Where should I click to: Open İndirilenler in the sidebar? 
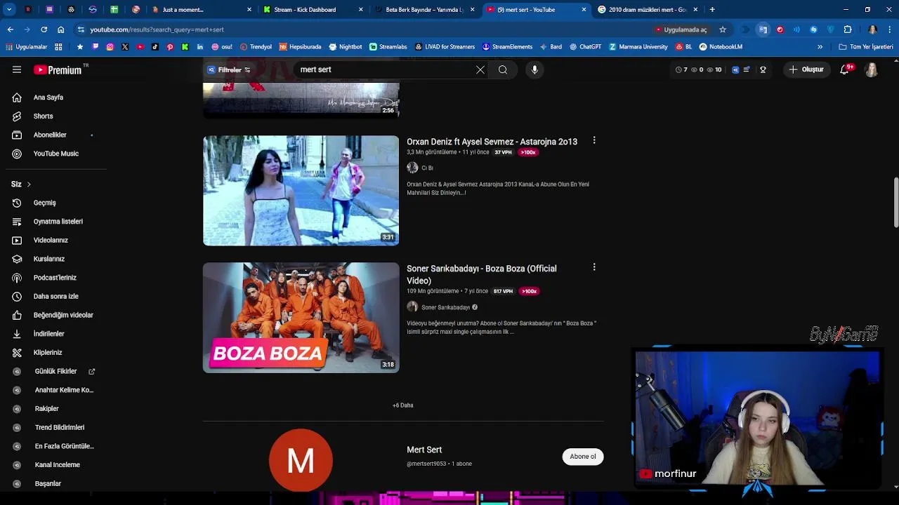pos(48,334)
